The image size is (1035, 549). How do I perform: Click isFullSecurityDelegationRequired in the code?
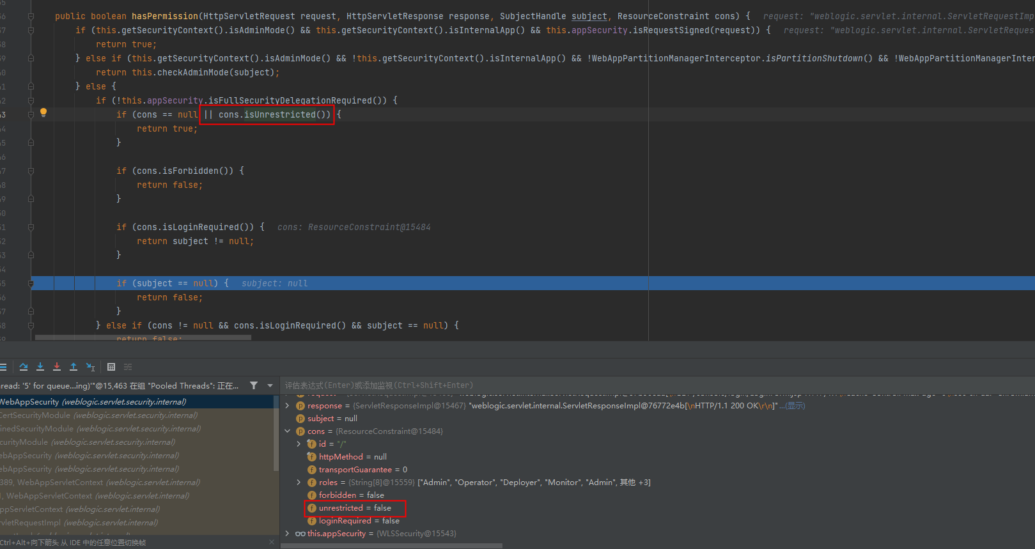tap(290, 100)
